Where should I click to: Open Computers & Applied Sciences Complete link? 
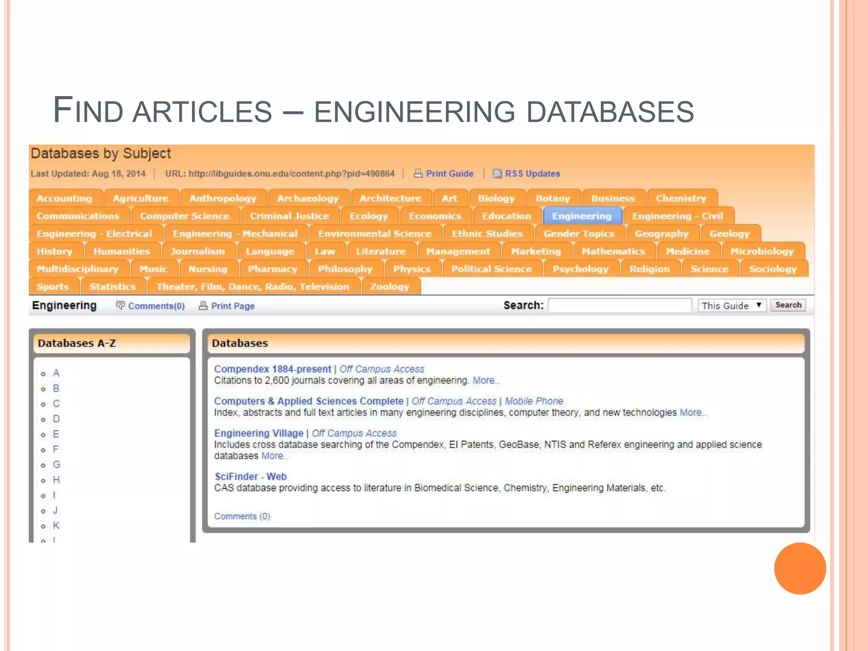coord(309,401)
